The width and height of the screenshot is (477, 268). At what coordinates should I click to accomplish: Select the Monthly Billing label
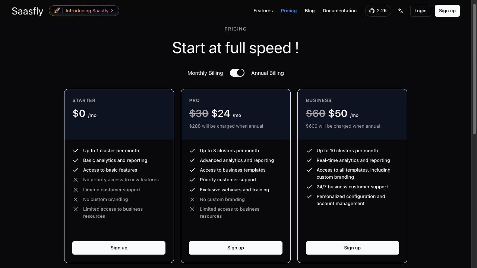(205, 73)
